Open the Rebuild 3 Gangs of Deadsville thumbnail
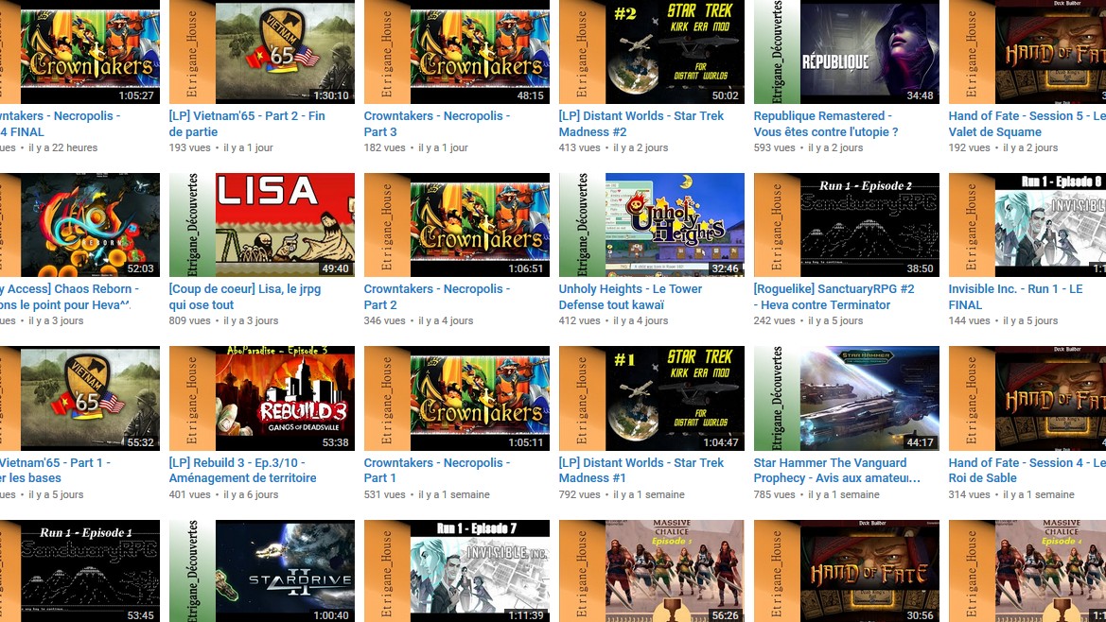The width and height of the screenshot is (1106, 622). 262,398
